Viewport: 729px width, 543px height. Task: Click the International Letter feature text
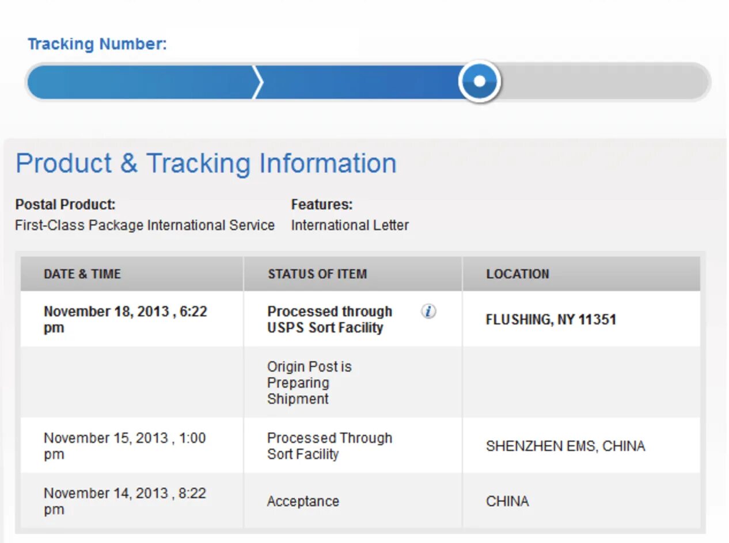(x=350, y=225)
